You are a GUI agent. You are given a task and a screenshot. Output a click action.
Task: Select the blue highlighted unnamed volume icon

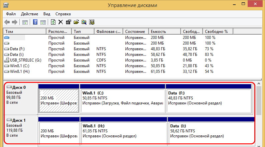point(7,38)
